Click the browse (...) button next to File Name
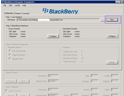Viewport: 124px width, 96px height. [x=103, y=20]
